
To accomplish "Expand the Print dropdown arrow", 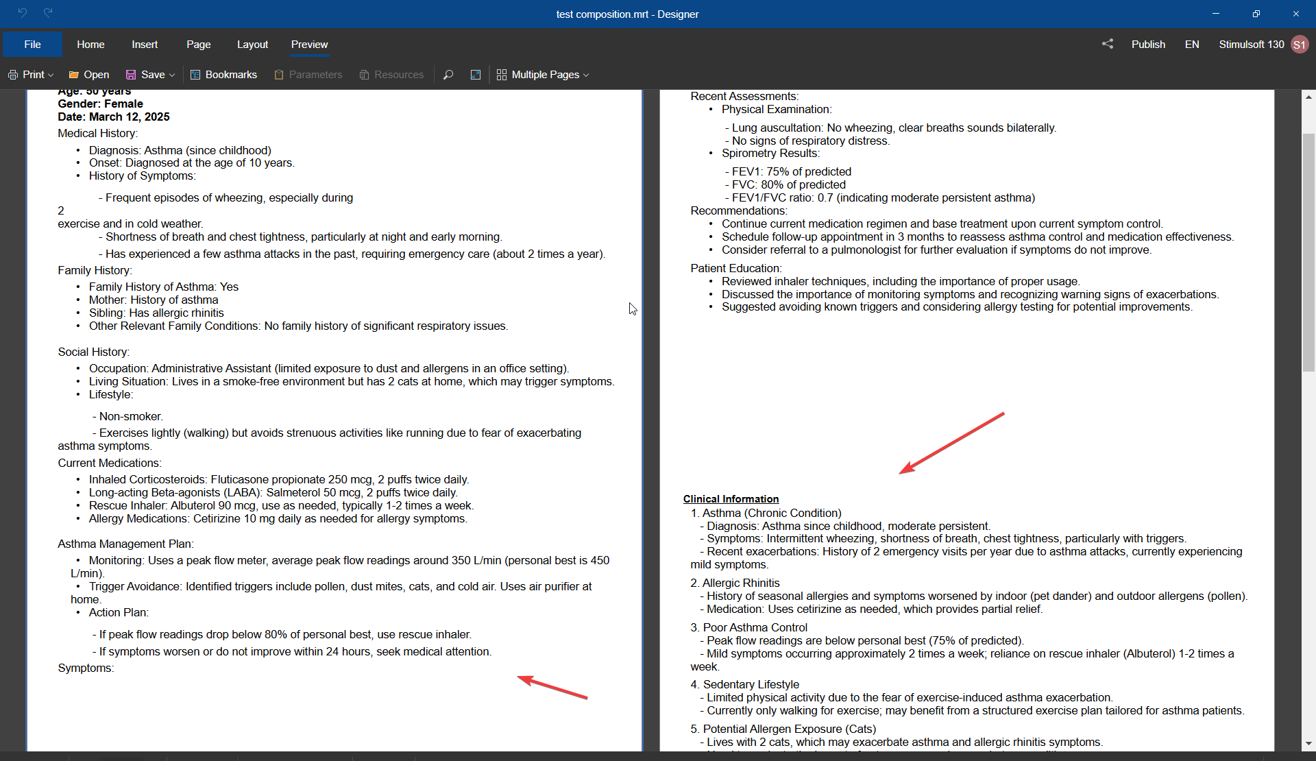I will (51, 75).
